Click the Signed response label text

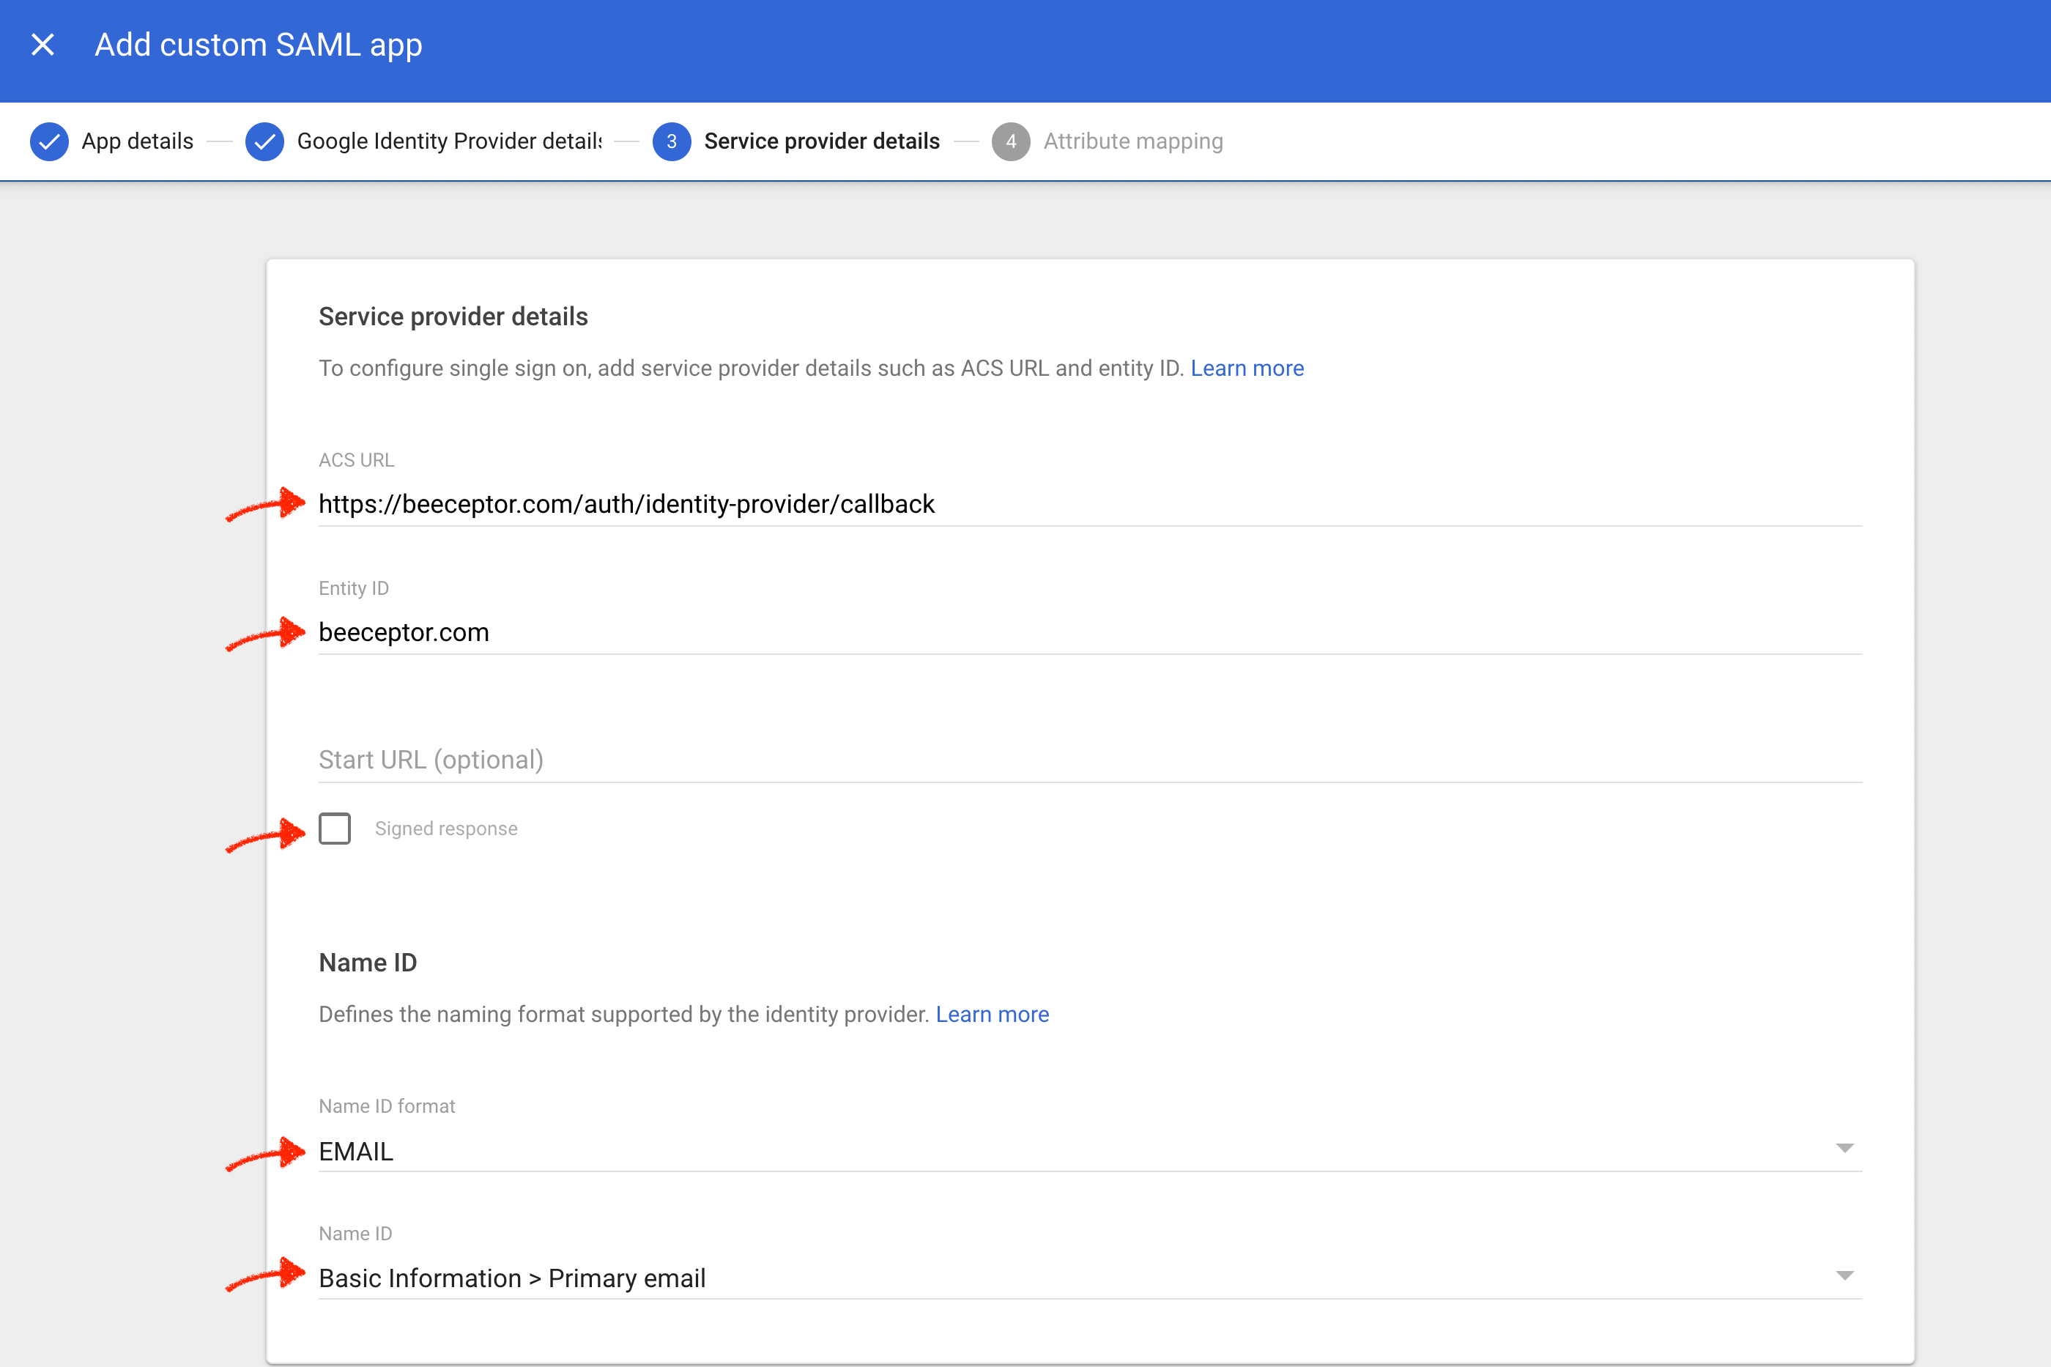(445, 829)
